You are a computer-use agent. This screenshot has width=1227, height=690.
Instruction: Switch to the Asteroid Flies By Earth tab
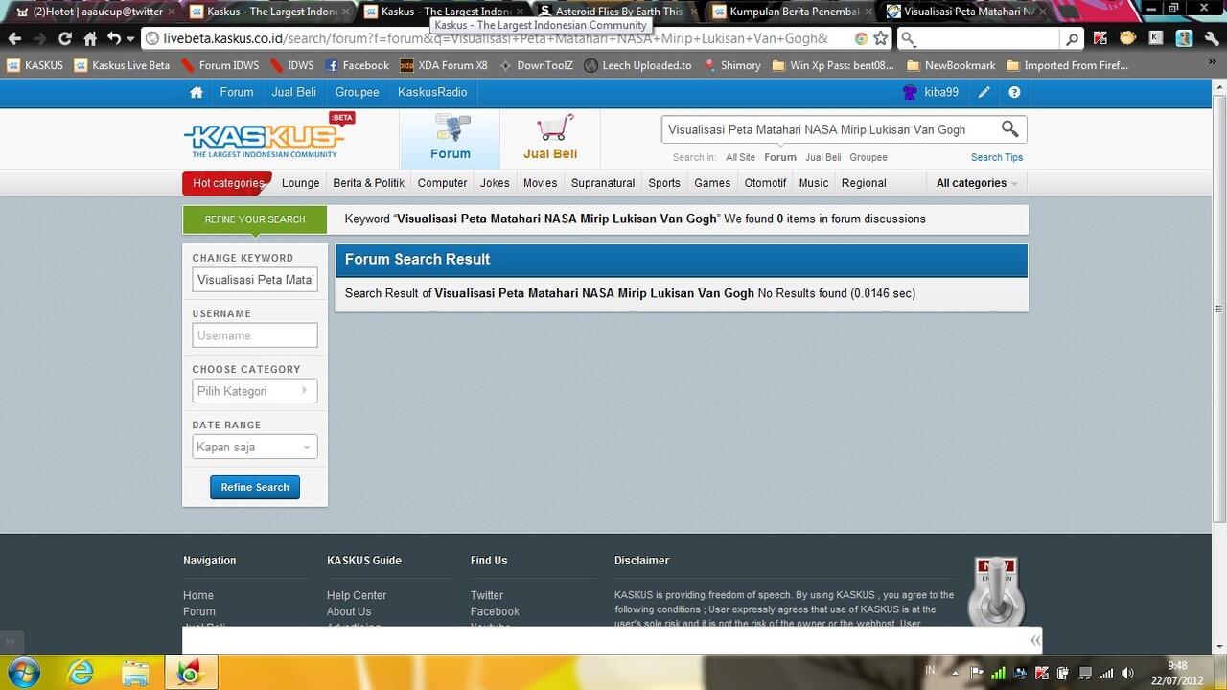click(619, 11)
